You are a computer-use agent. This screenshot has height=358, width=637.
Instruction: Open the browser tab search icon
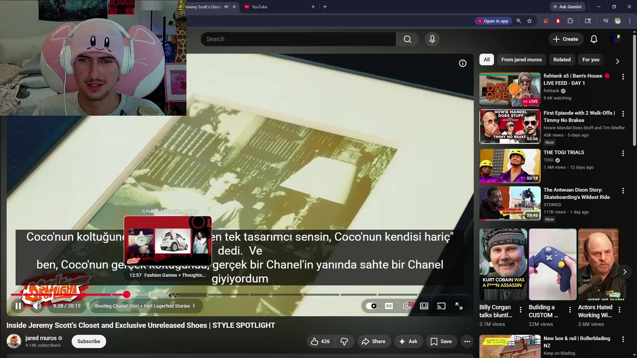(x=588, y=21)
